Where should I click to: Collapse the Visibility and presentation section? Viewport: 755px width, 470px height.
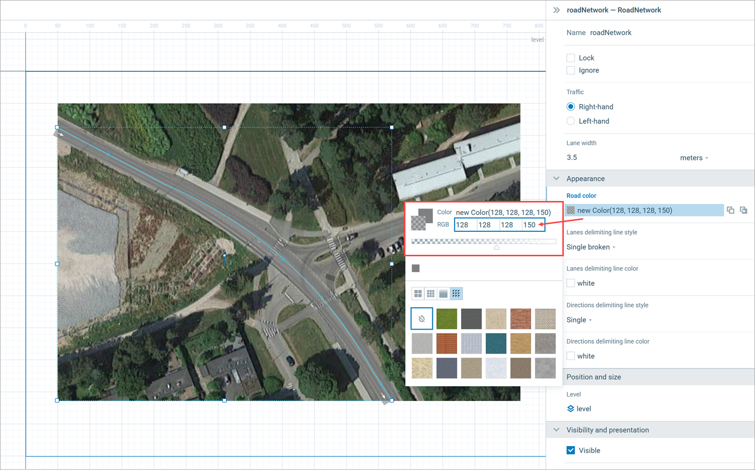[x=556, y=430]
